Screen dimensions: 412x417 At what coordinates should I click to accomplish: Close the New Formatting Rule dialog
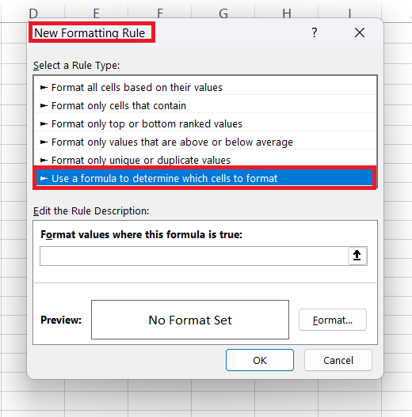pos(360,32)
